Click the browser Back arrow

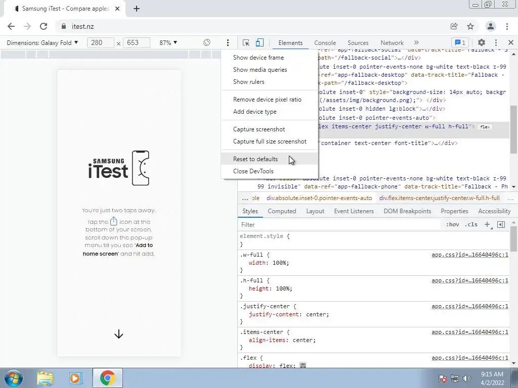(x=11, y=26)
